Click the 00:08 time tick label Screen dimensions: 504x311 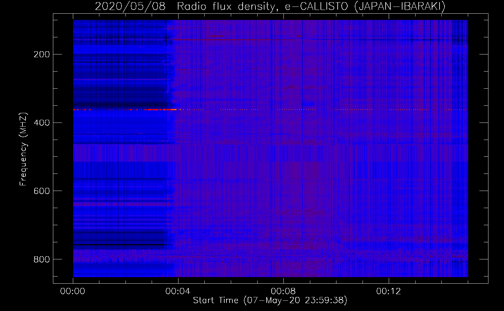[x=283, y=291]
